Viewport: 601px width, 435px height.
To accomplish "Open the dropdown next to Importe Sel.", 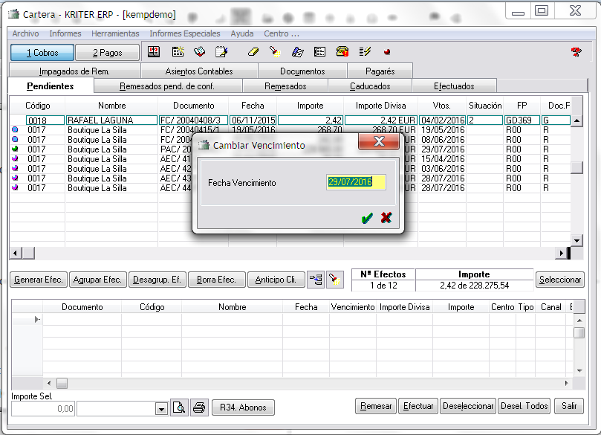I will pyautogui.click(x=161, y=409).
